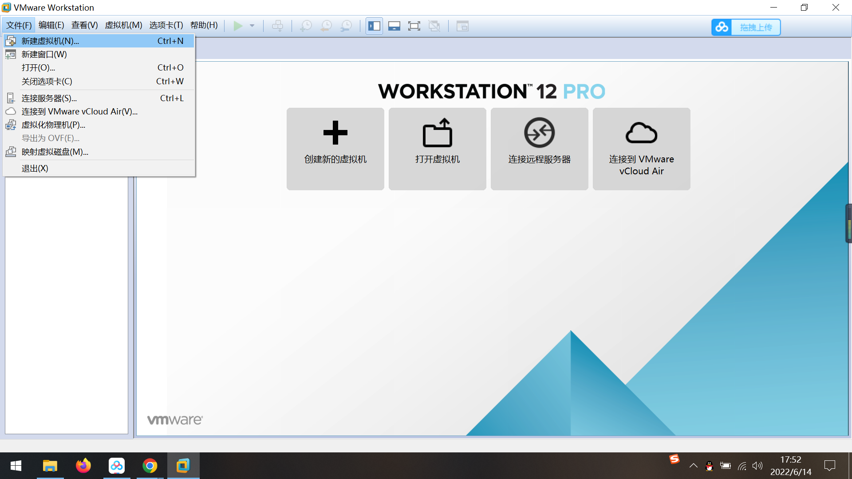This screenshot has height=479, width=852.
Task: Click the Sogou input method tray icon
Action: click(x=674, y=459)
